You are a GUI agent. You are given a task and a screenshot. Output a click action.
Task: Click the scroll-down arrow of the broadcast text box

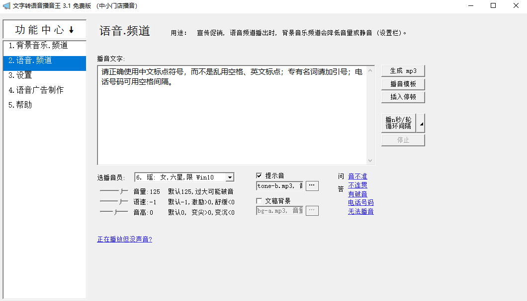[x=370, y=160]
